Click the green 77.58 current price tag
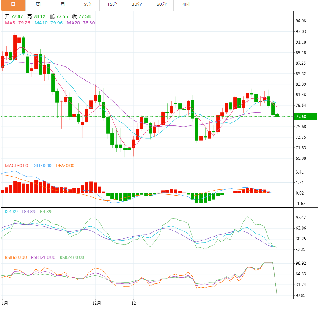The image size is (322, 313). click(x=305, y=117)
